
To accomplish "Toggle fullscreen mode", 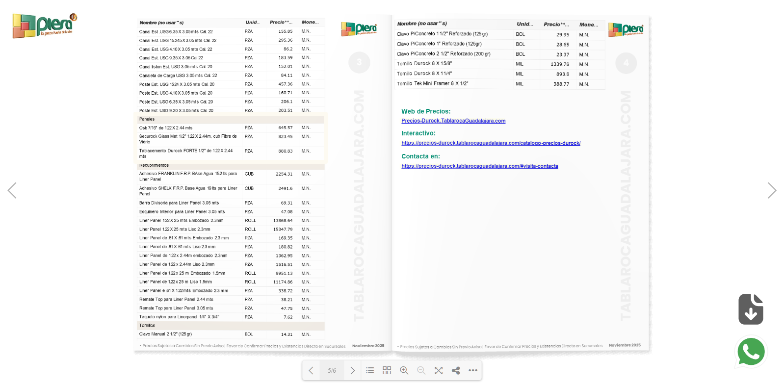I will 439,371.
